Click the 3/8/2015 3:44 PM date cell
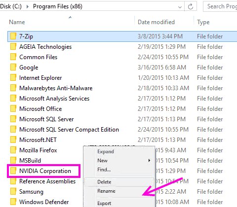237x207 pixels. pyautogui.click(x=160, y=36)
